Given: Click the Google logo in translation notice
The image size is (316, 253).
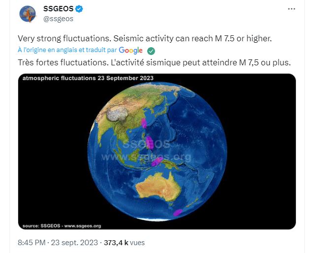Looking at the screenshot, I should 130,51.
